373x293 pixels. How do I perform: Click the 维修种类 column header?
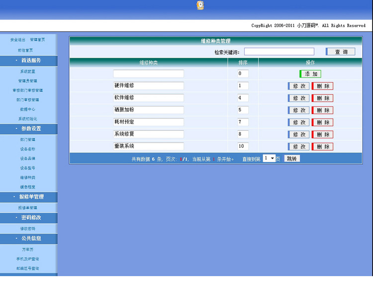click(x=148, y=63)
